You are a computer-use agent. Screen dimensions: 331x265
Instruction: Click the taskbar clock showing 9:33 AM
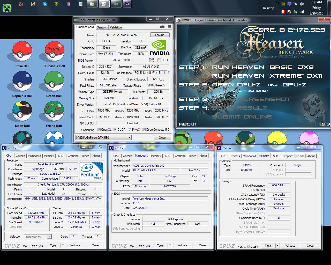pyautogui.click(x=316, y=8)
